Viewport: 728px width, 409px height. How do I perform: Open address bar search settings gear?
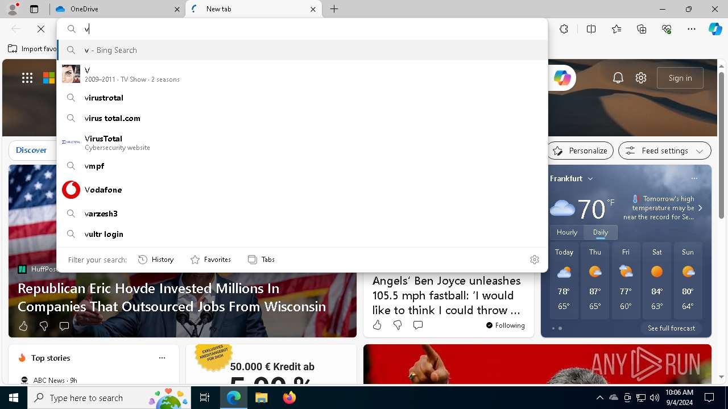pos(535,260)
